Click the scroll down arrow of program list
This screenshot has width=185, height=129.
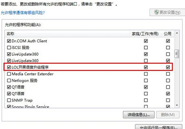click(177, 105)
